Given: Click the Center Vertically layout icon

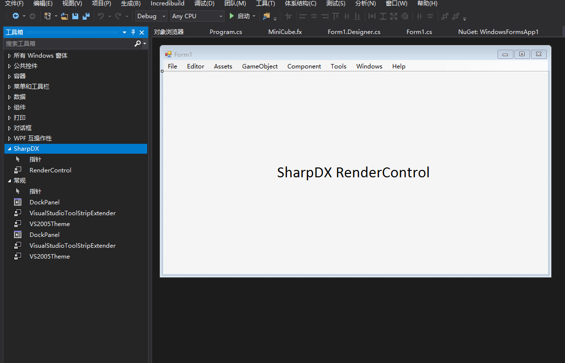Looking at the screenshot, I should point(430,16).
